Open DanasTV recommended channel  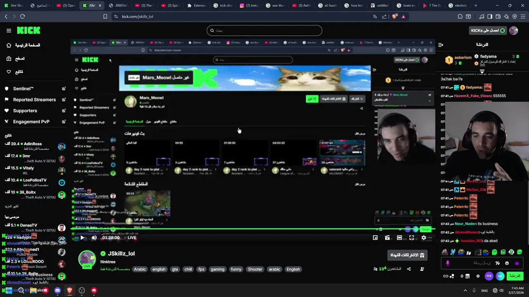click(x=36, y=228)
